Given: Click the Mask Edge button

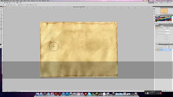Looking at the screenshot, I should pos(167,36).
